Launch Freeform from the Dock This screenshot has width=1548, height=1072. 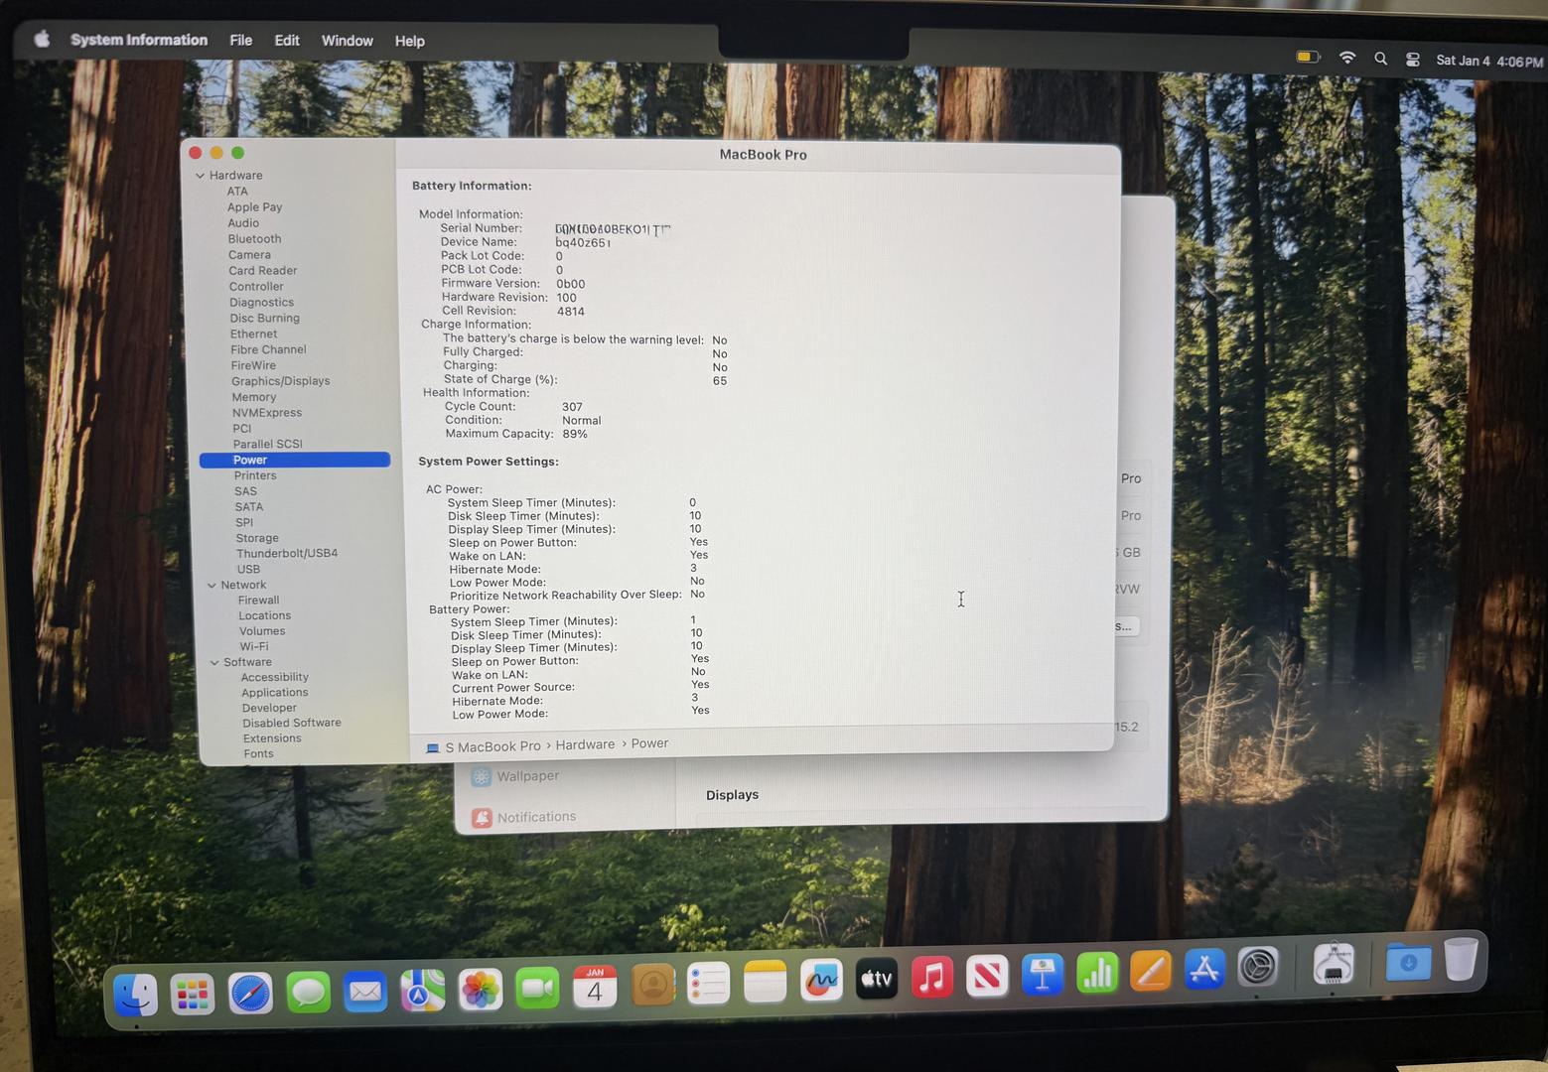click(x=821, y=981)
